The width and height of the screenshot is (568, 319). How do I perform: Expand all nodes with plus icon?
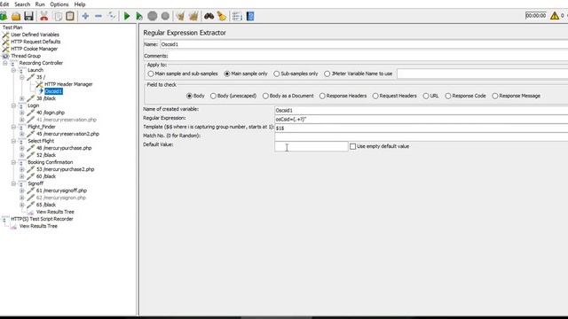click(x=85, y=16)
